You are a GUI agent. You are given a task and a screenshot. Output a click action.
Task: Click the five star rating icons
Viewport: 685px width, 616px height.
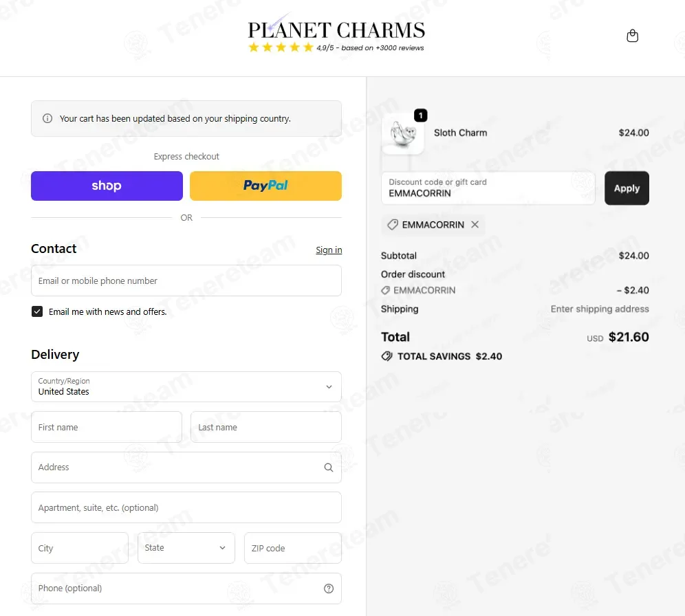pyautogui.click(x=281, y=47)
